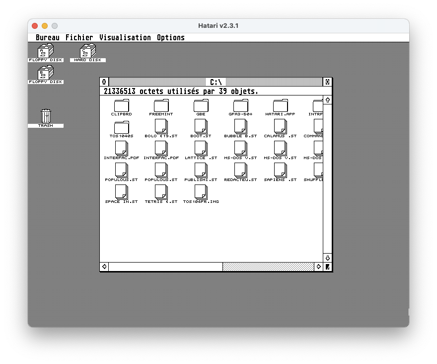Select the LATTICE .ST file

coord(201,150)
